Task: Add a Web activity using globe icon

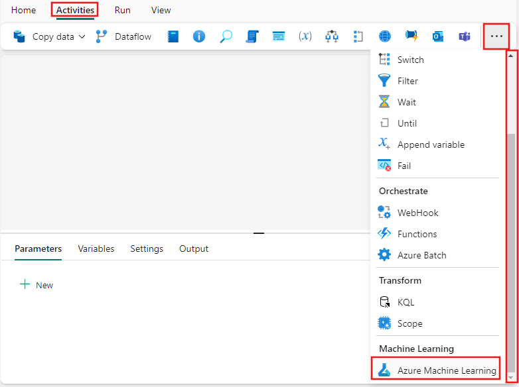Action: 385,36
